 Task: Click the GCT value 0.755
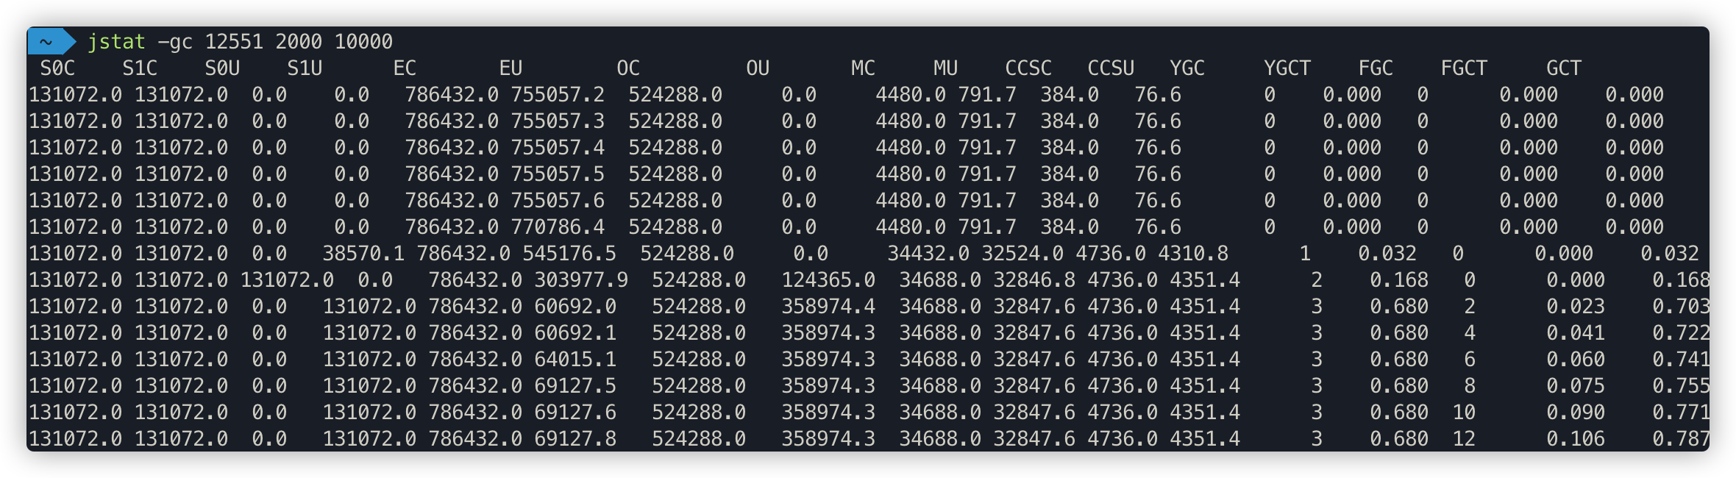[1681, 386]
